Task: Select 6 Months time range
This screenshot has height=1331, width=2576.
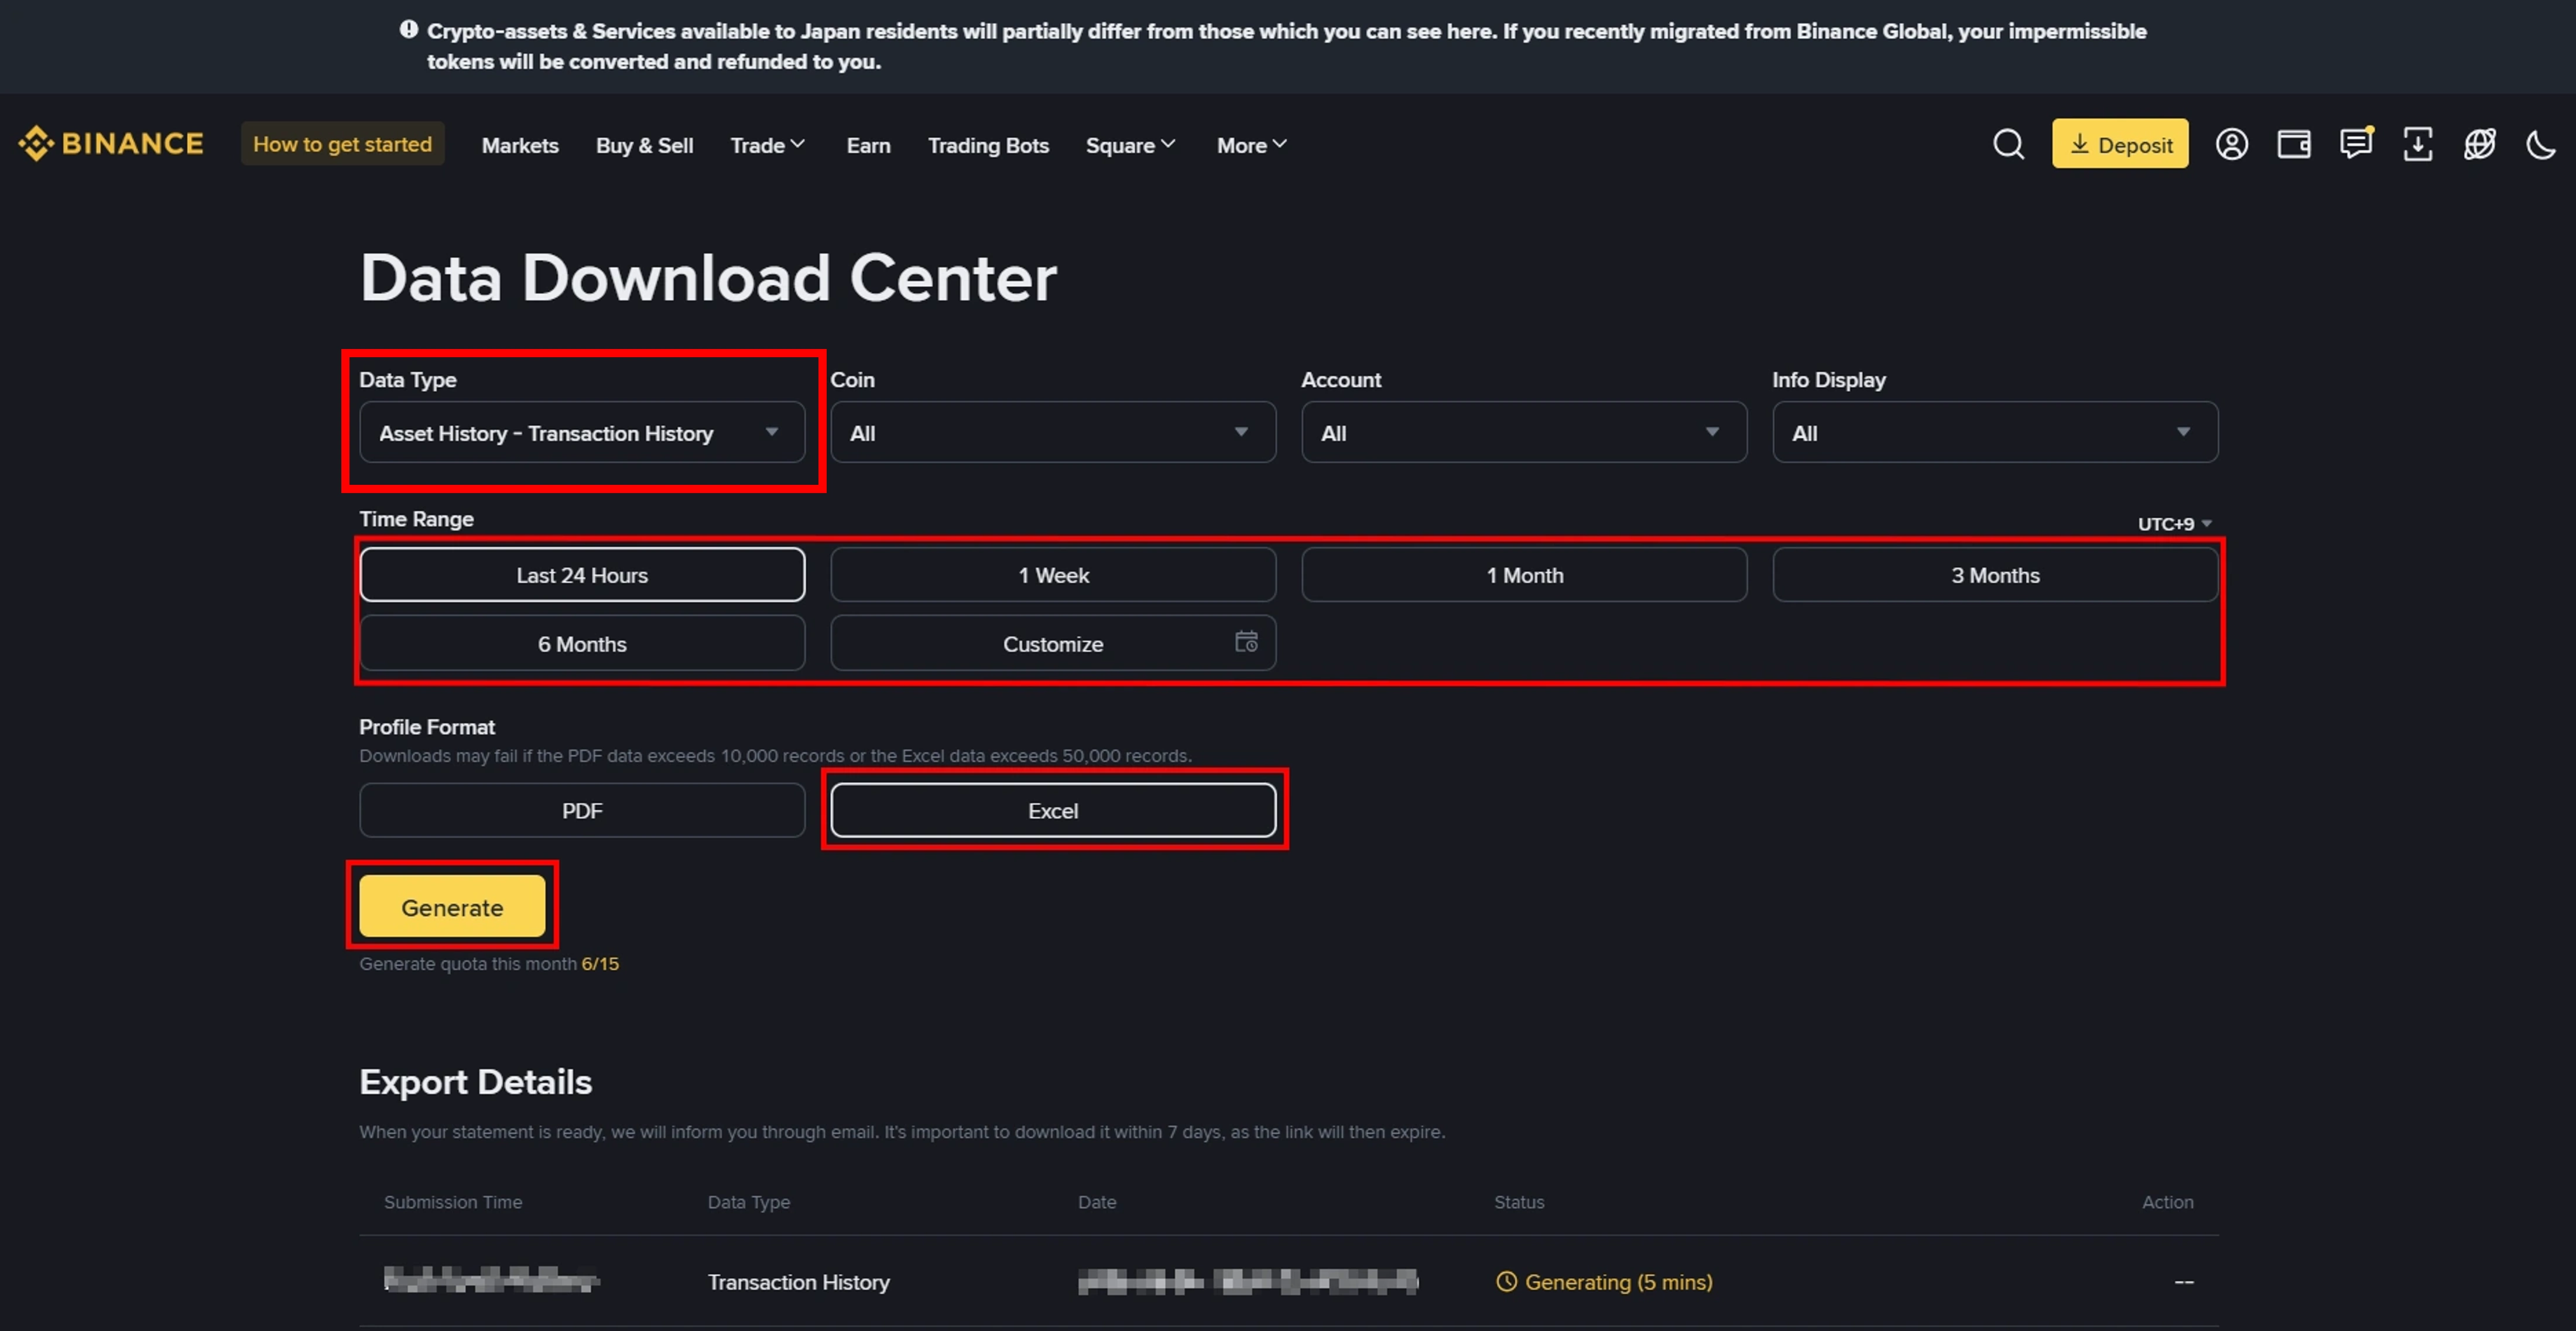Action: (x=582, y=643)
